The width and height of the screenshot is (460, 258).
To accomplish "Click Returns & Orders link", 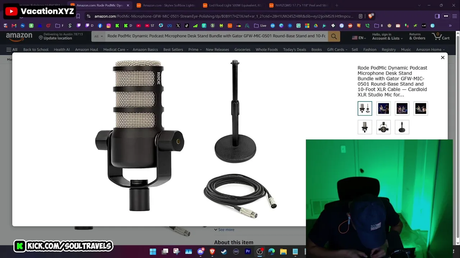I will (417, 36).
